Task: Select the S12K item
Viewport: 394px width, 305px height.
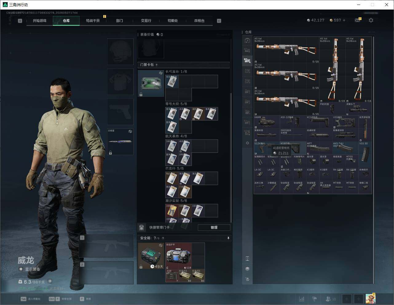Action: pos(267,148)
